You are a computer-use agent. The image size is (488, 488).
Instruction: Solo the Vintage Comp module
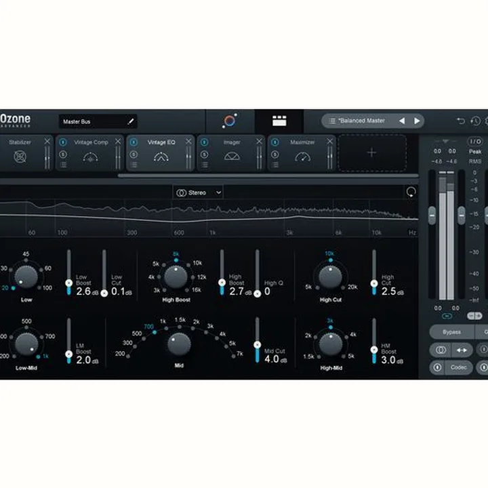point(63,155)
